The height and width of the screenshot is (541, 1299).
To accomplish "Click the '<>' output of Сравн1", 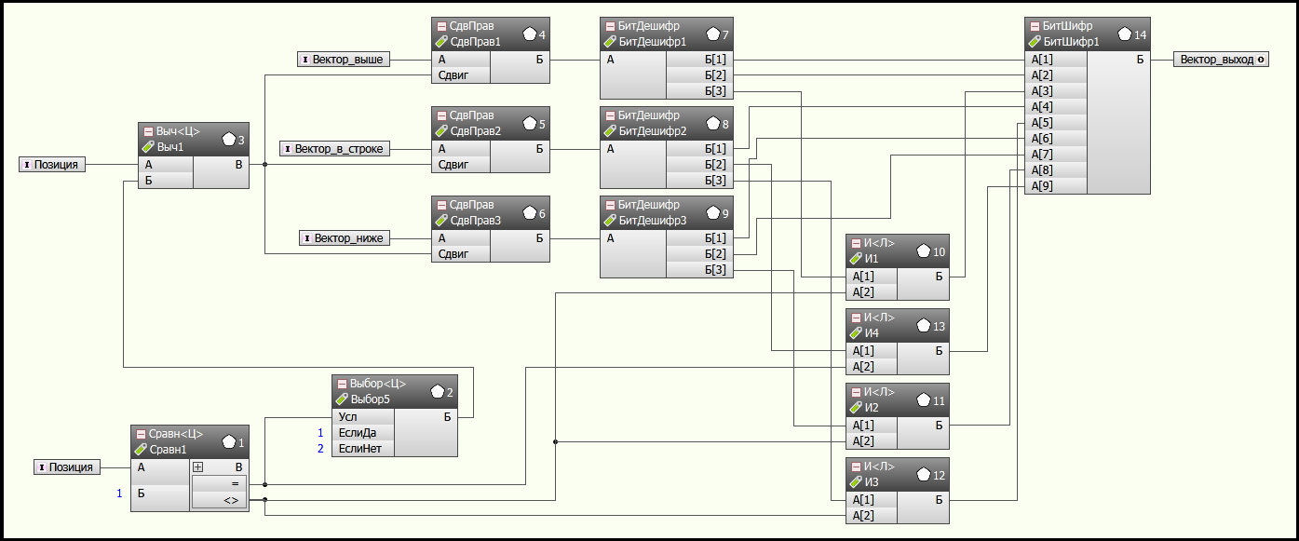I will pos(220,501).
